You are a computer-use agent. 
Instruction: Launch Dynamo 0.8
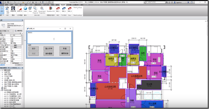51,9
